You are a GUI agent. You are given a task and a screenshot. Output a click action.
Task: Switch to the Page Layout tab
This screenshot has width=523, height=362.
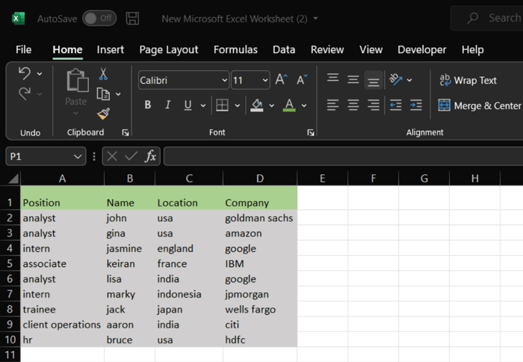(169, 49)
